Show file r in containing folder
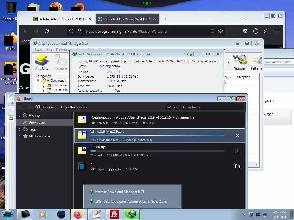The height and width of the screenshot is (220, 294). (x=237, y=166)
